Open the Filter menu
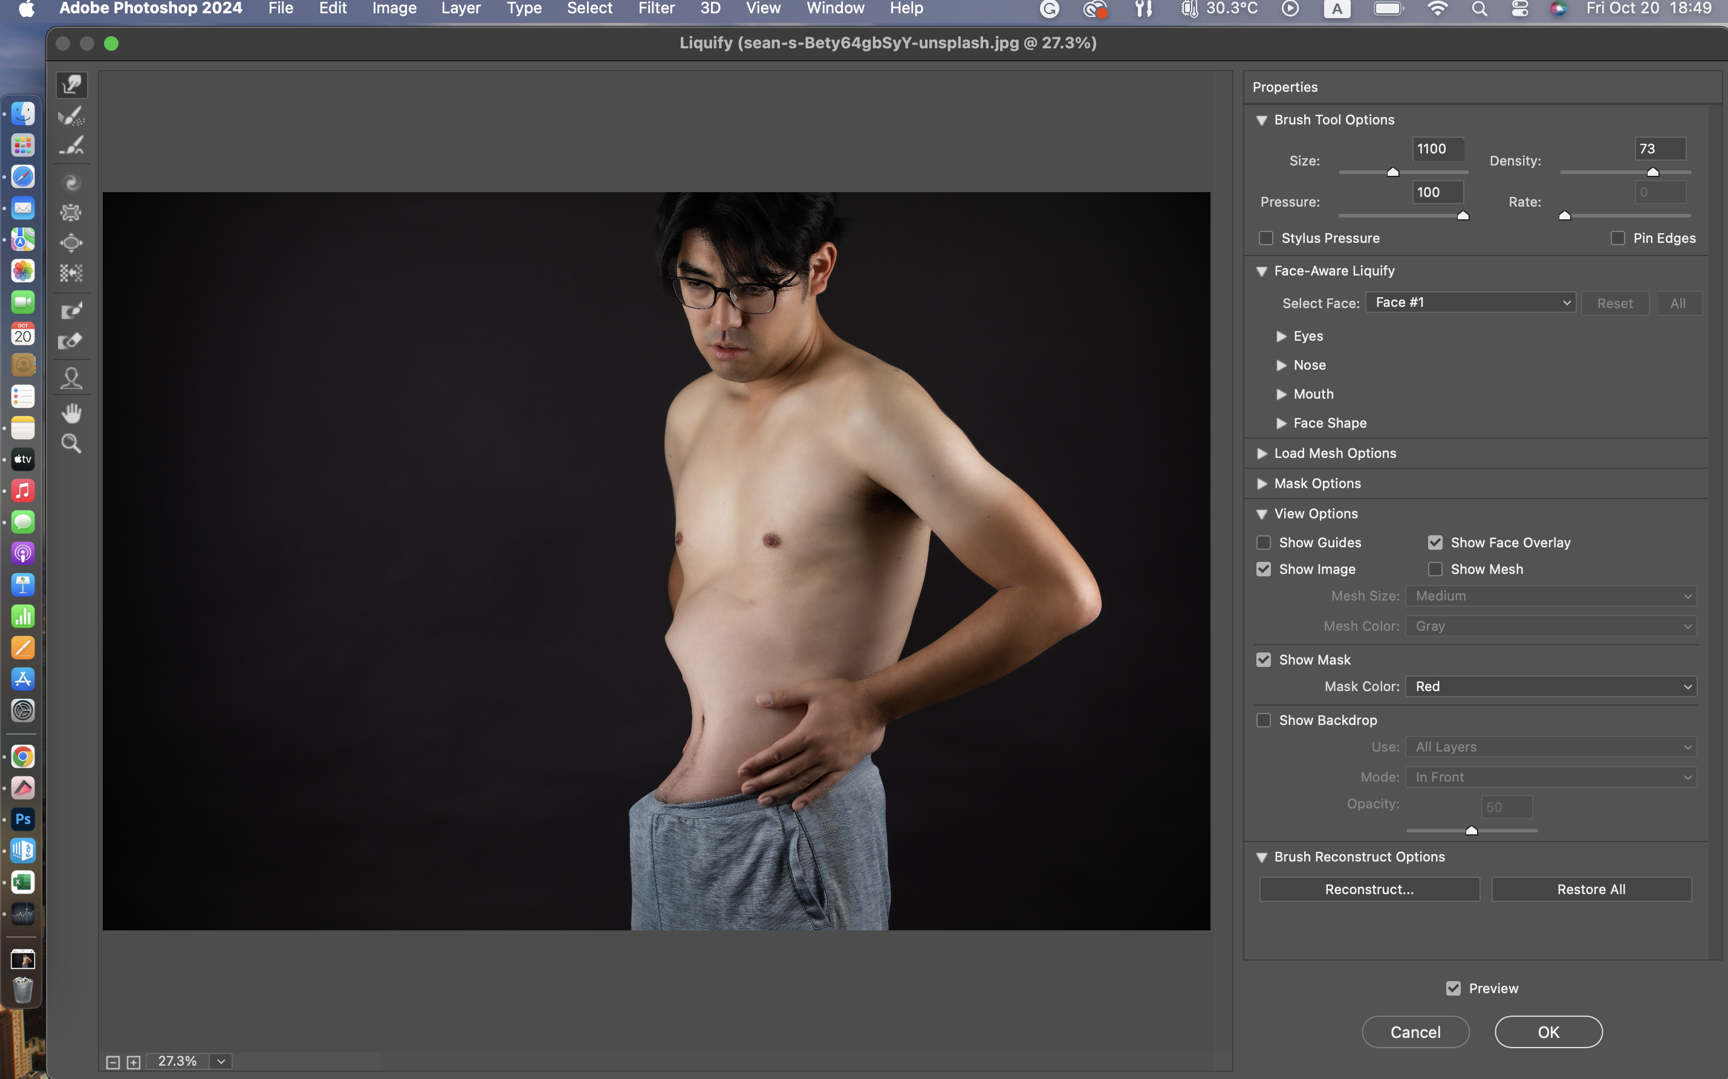This screenshot has height=1079, width=1728. (x=655, y=8)
